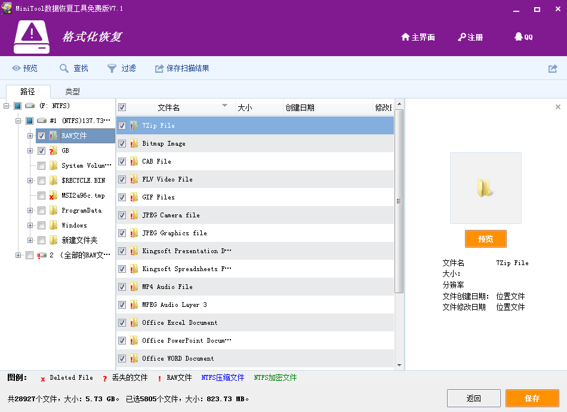Select the Kingsoft Presentation D… row
The width and height of the screenshot is (567, 412).
tap(255, 251)
